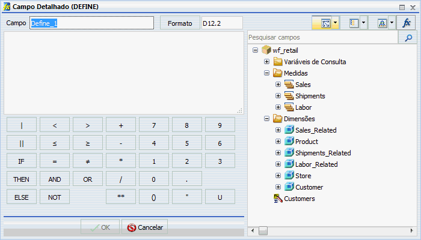Open dropdown arrow beside hierarchy icon

(x=392, y=23)
